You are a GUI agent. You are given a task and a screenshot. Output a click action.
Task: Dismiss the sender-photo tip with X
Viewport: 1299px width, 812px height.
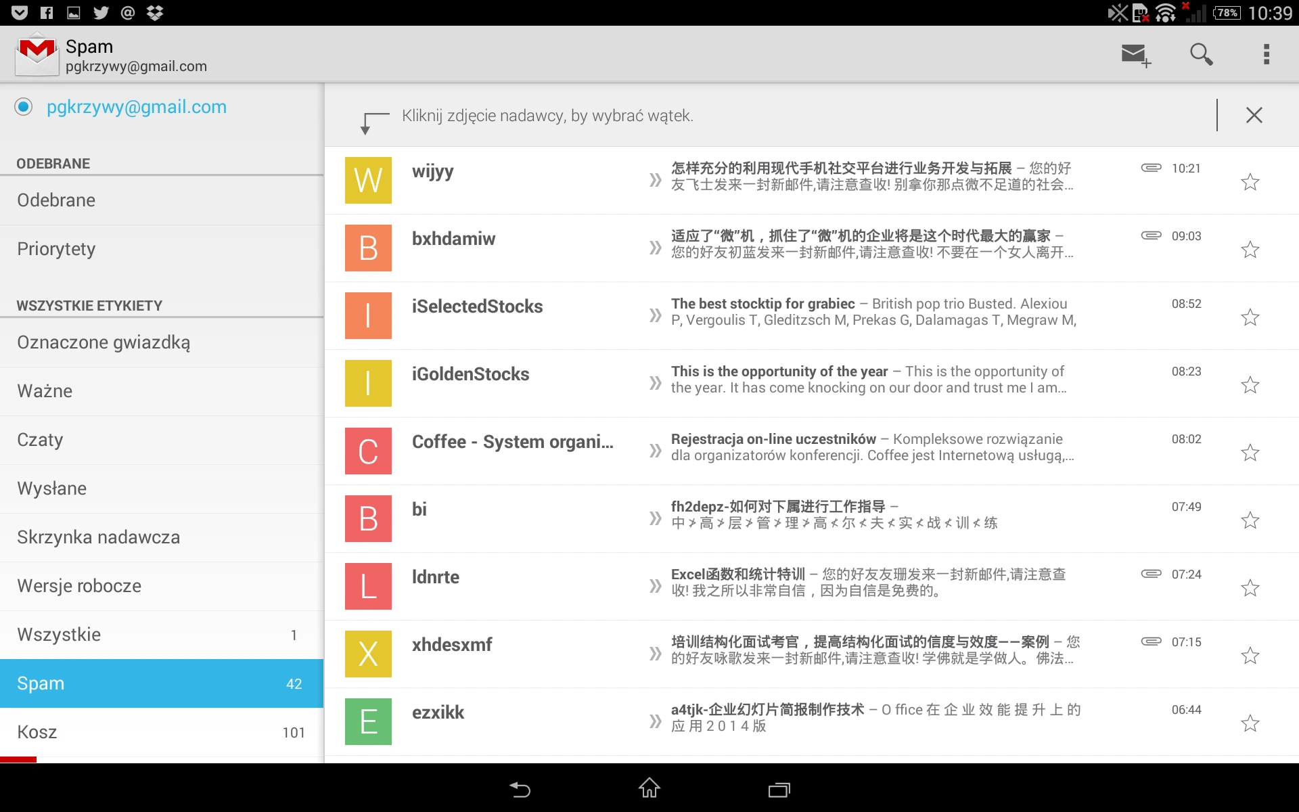coord(1254,115)
